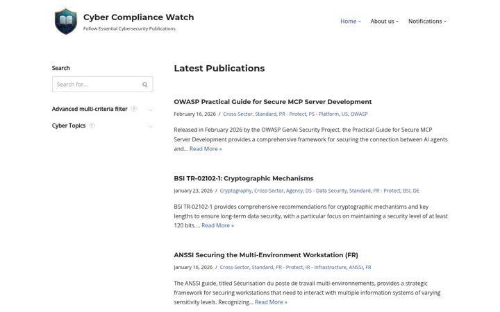Focus the Search for... input field
The width and height of the screenshot is (500, 312).
click(102, 85)
